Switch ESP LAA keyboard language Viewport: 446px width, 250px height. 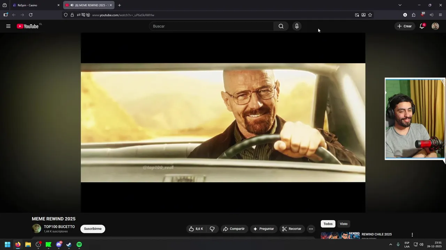coord(407,245)
